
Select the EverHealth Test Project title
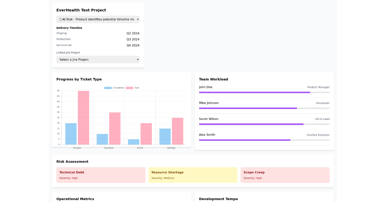81,10
